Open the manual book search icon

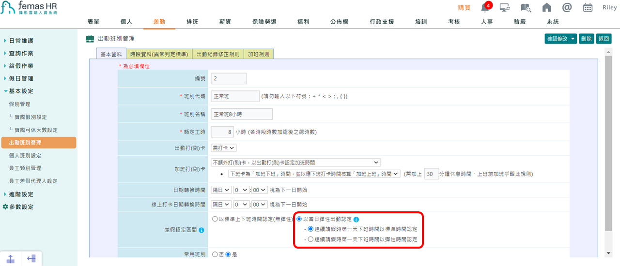526,8
